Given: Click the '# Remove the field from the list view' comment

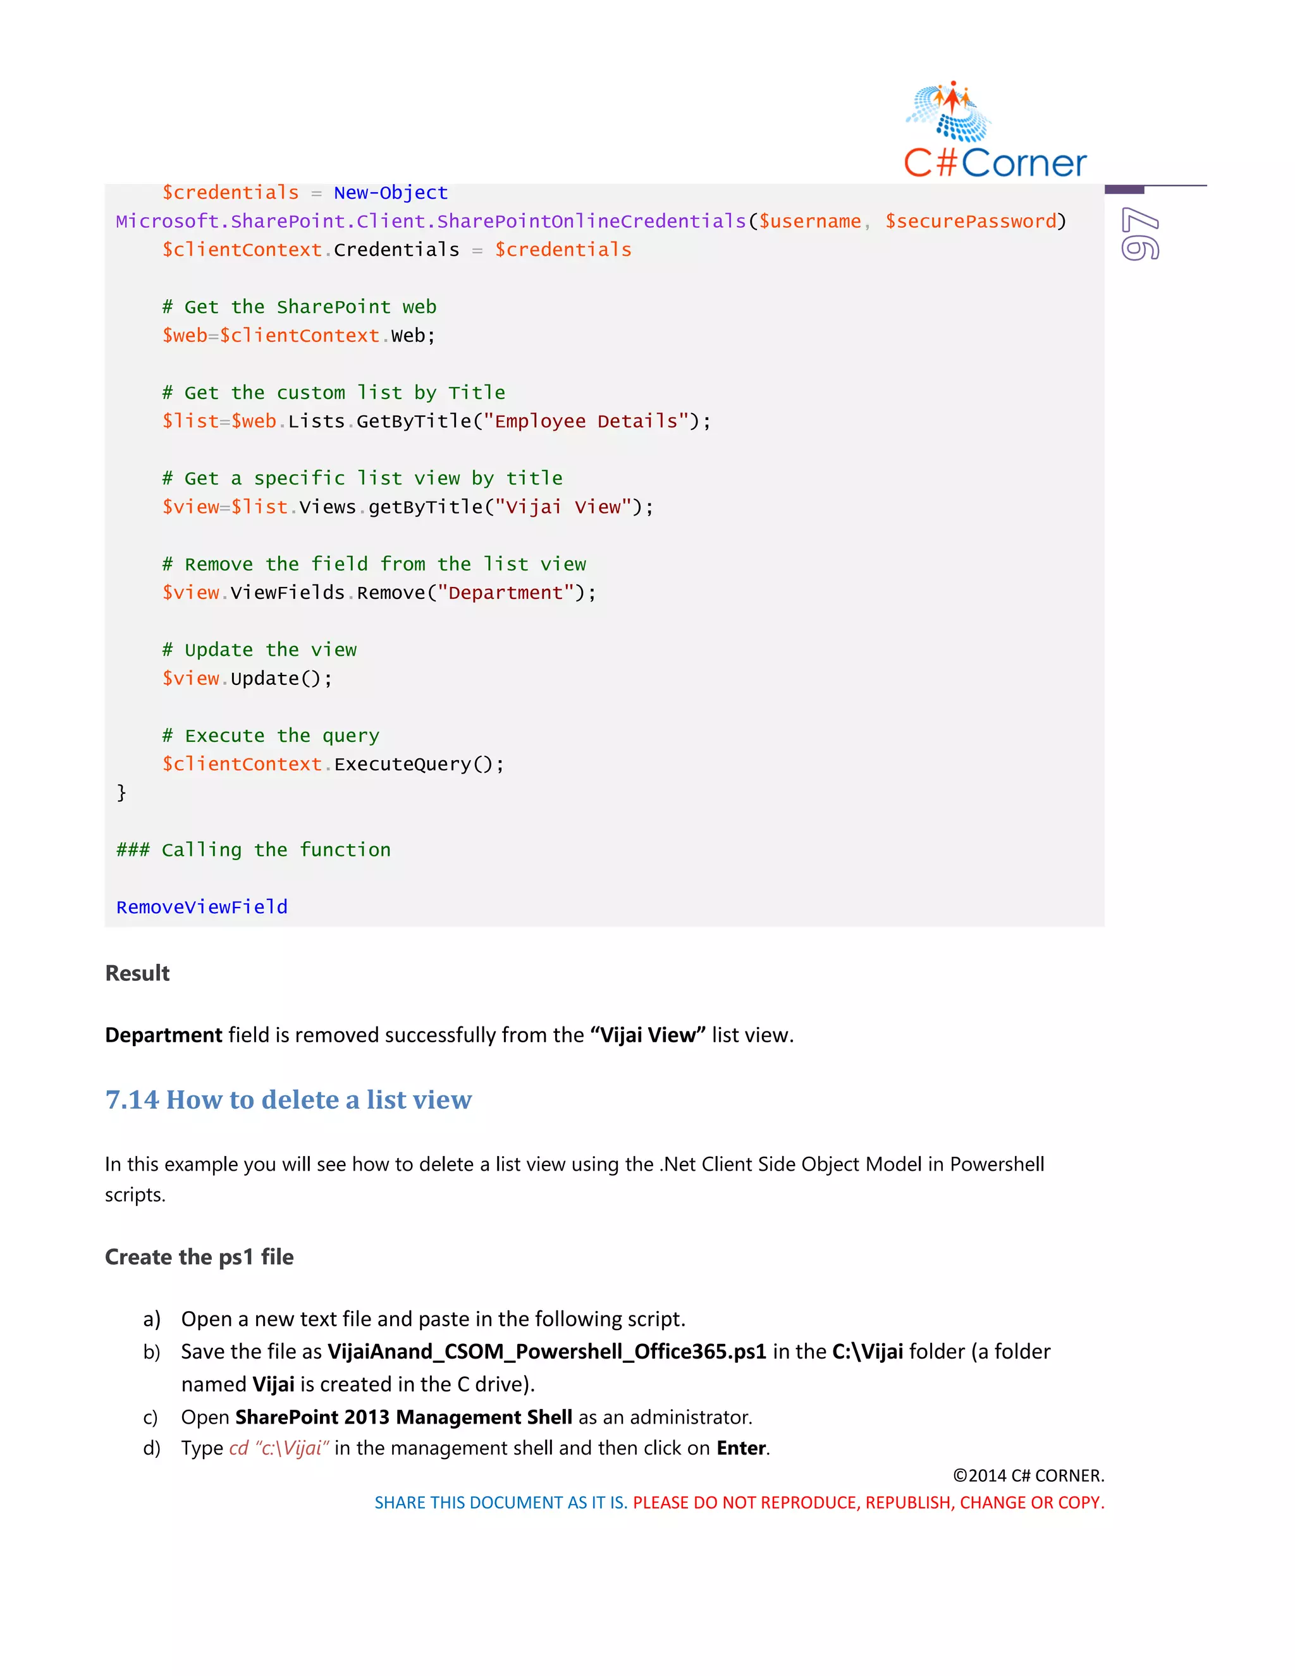Looking at the screenshot, I should tap(374, 564).
